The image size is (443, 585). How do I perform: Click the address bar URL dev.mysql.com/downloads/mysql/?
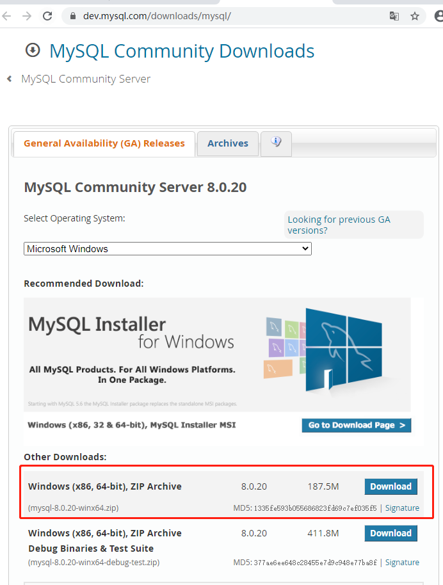tap(157, 16)
